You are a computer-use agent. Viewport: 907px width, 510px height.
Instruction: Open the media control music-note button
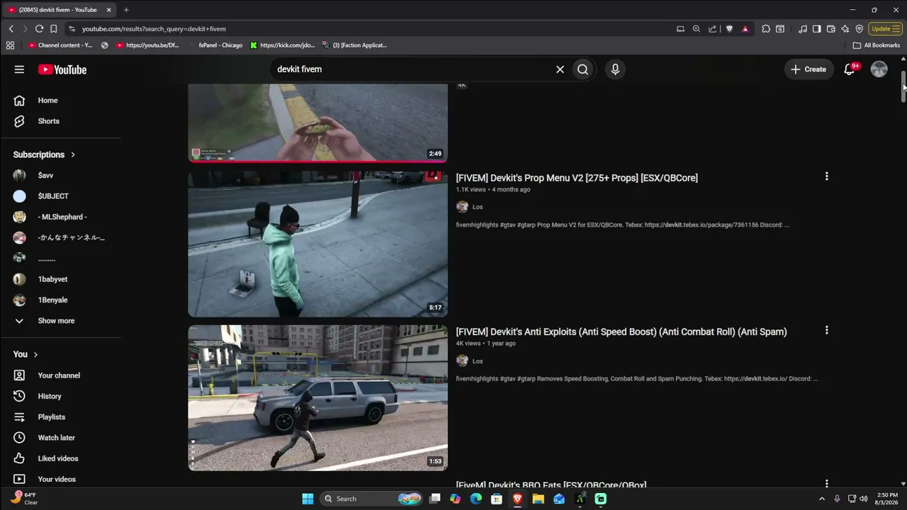(803, 29)
